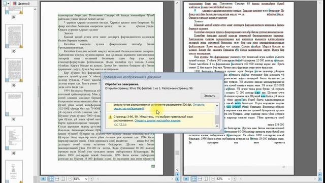This screenshot has width=325, height=183.
Task: Click the Image pane vertical scrollbar thumb
Action: [177, 152]
